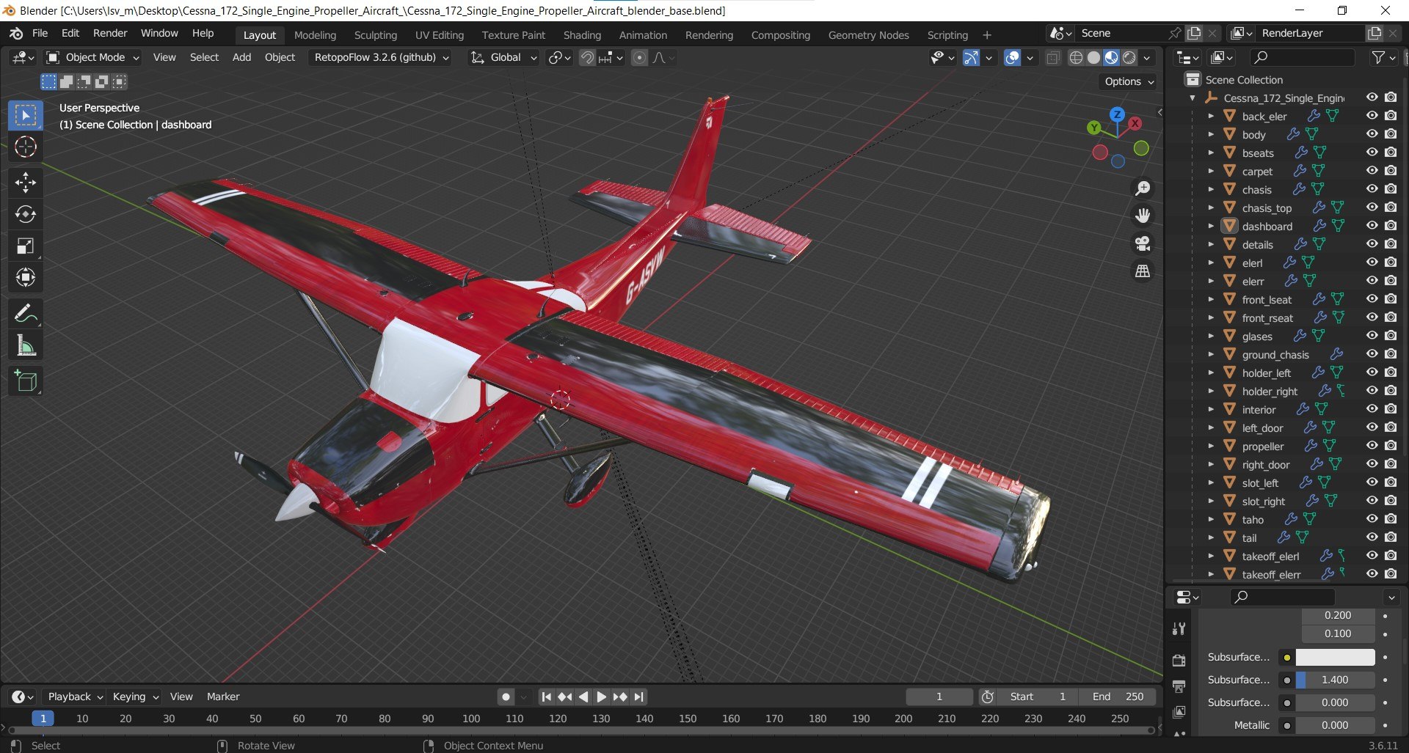Toggle proportional editing
This screenshot has width=1409, height=753.
640,58
